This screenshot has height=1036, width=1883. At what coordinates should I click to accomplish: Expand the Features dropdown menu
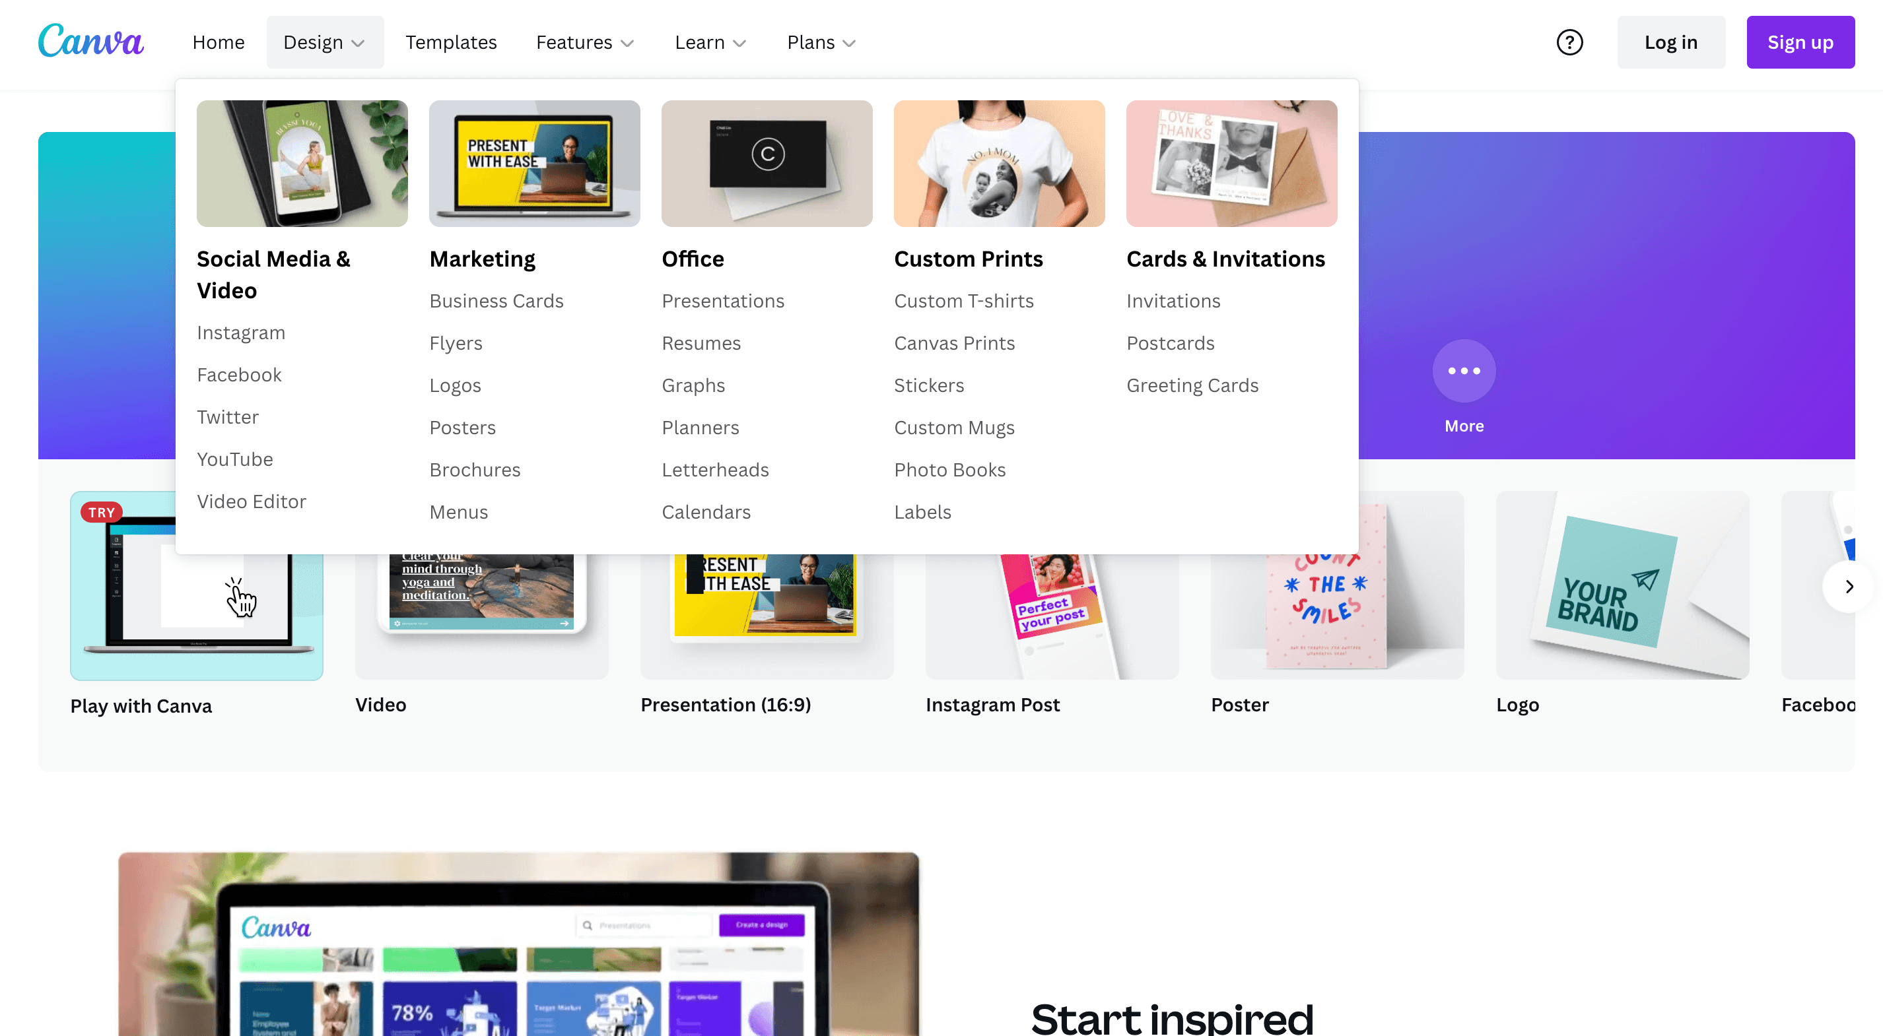pos(585,42)
